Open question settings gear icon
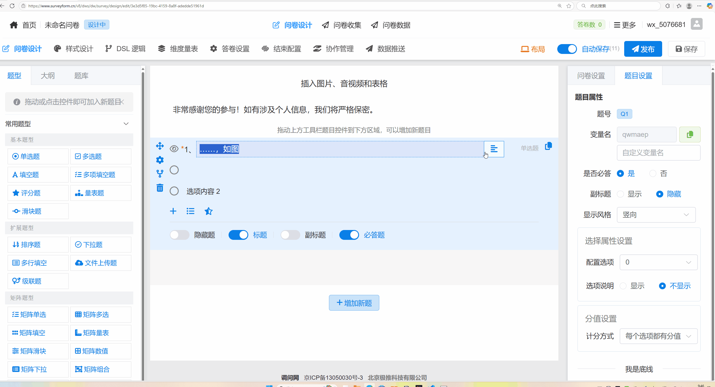 (160, 160)
